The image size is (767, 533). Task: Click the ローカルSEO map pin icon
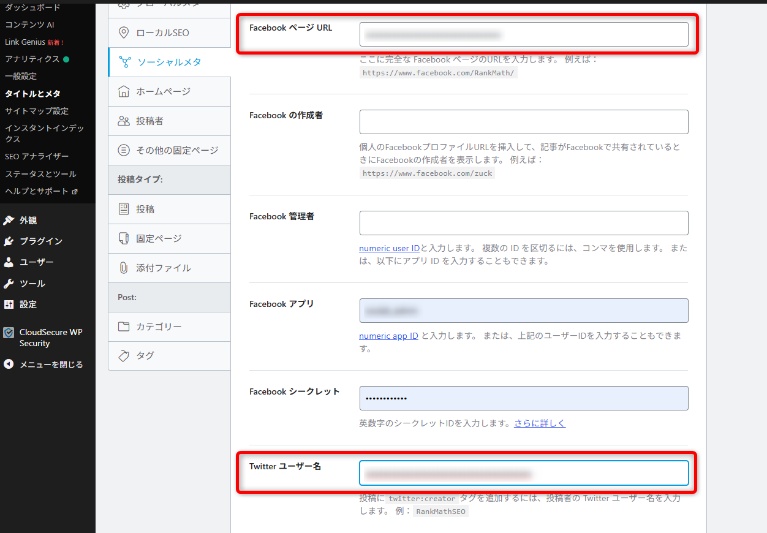(124, 32)
